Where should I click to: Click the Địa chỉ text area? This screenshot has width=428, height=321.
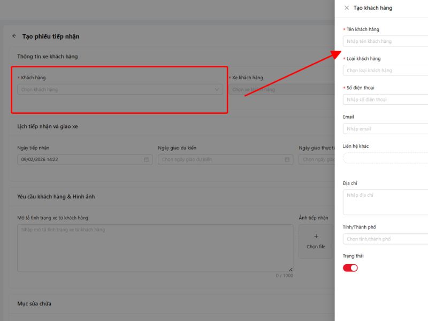click(385, 202)
